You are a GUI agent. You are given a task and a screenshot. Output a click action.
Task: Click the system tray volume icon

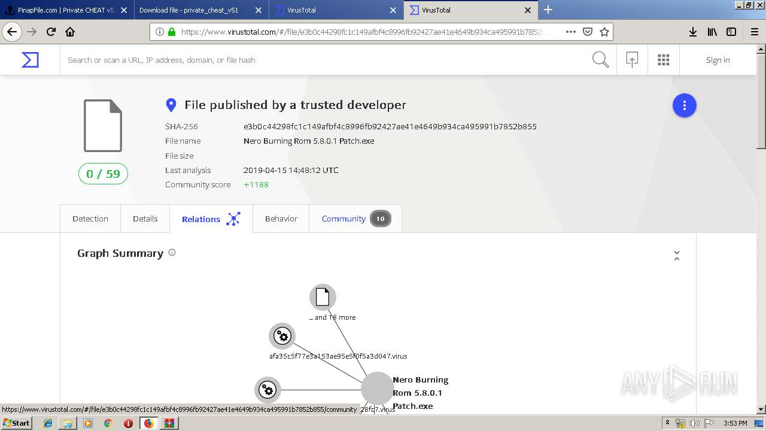pos(694,423)
